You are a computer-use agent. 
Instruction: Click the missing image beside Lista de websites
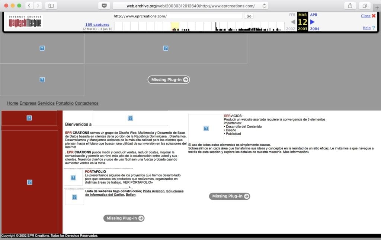click(74, 197)
